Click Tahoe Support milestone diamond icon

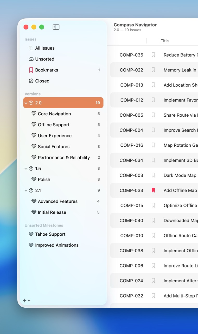coord(31,234)
